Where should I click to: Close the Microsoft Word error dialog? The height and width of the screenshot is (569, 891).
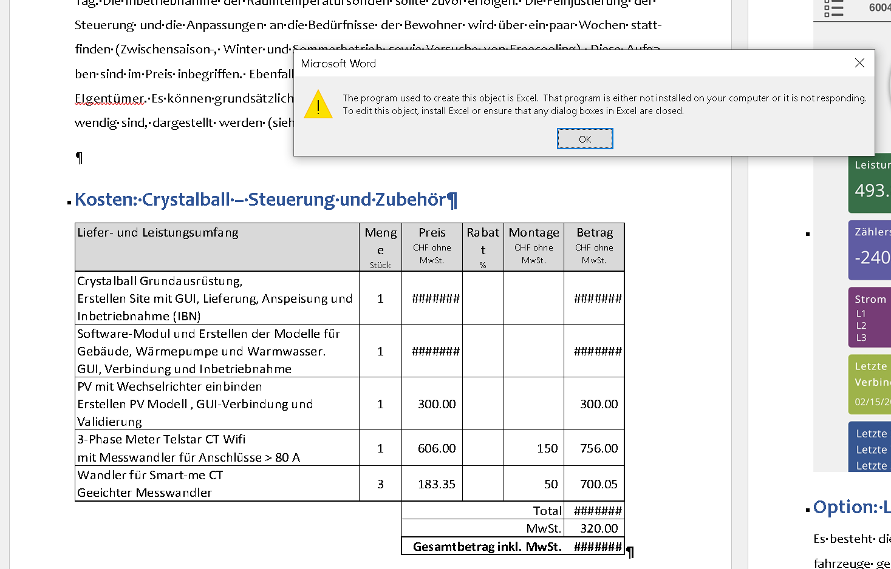click(859, 63)
